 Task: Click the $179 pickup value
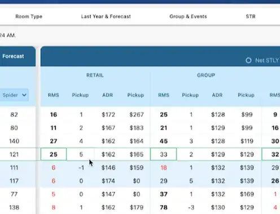[x=137, y=207]
